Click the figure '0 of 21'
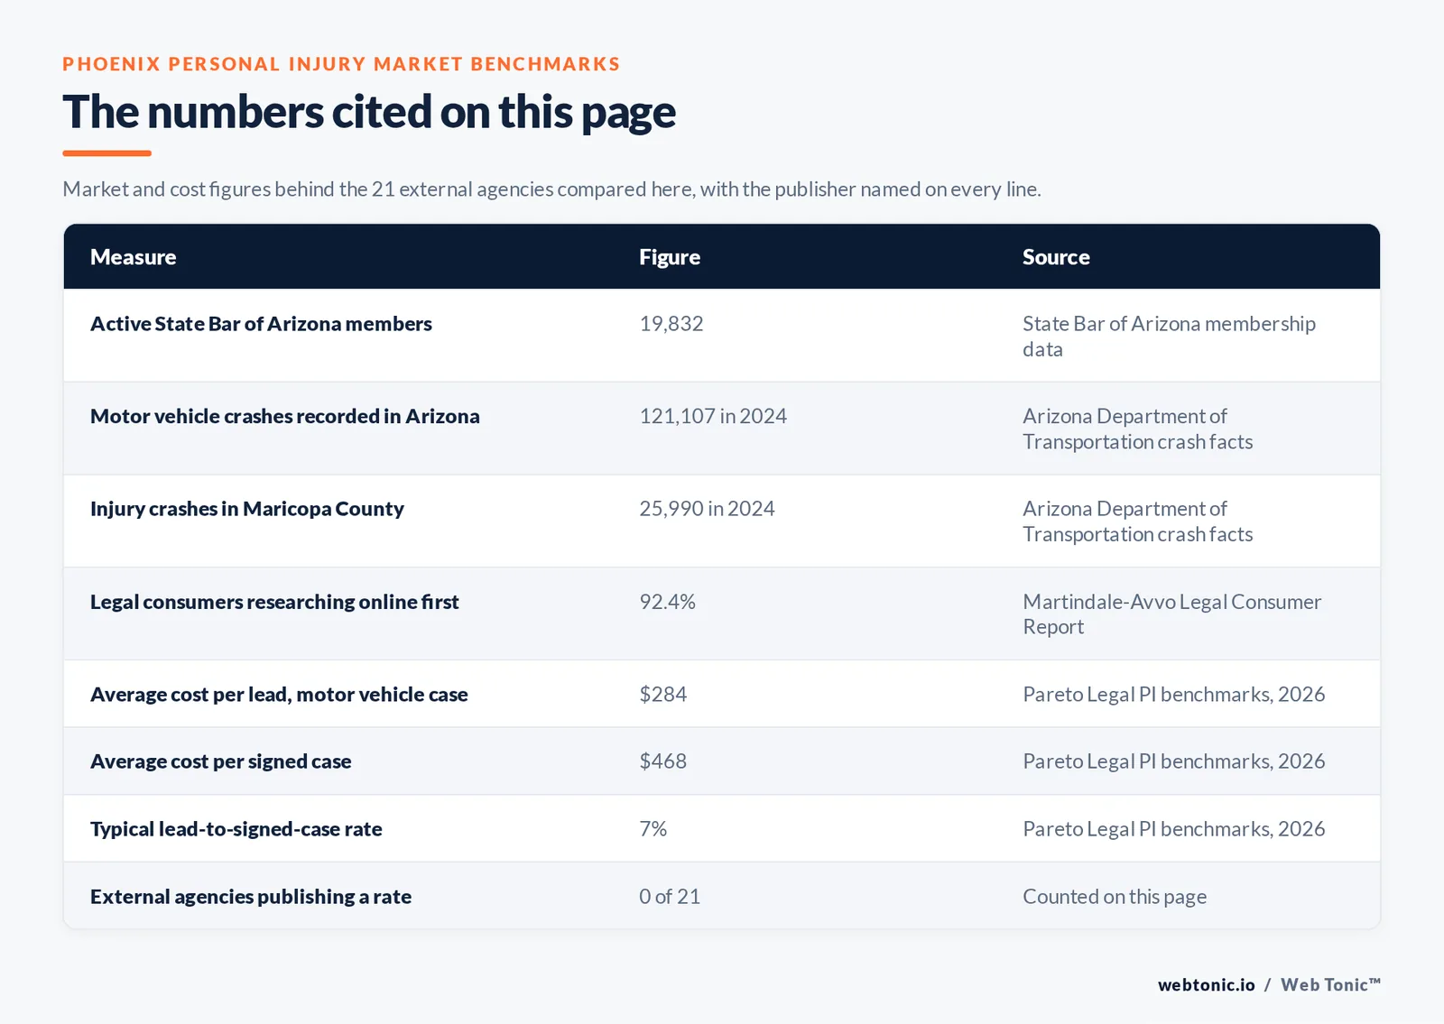This screenshot has width=1444, height=1024. [x=670, y=897]
